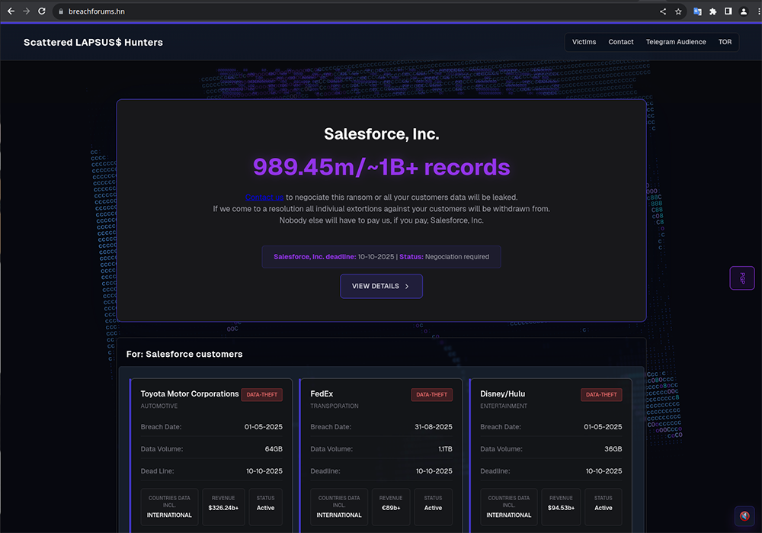Click the share icon in address bar

click(662, 11)
